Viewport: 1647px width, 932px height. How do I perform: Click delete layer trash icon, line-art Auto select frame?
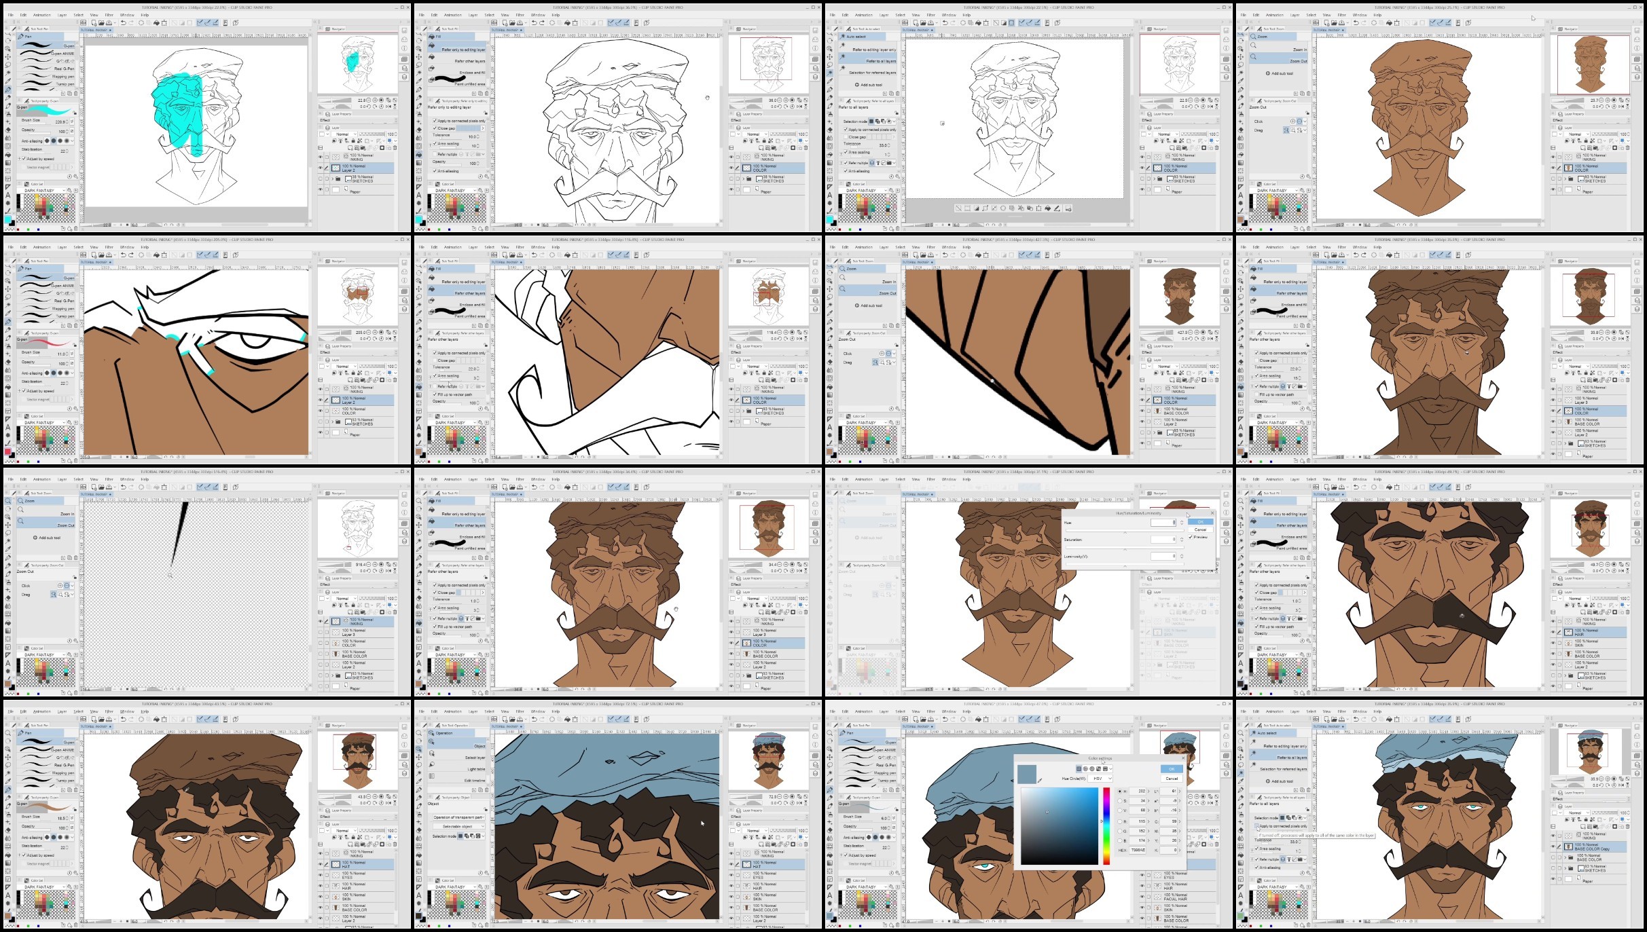tap(1216, 147)
